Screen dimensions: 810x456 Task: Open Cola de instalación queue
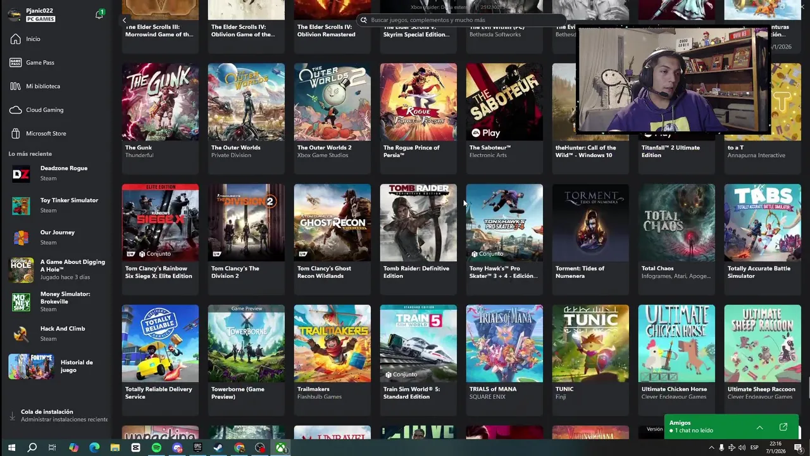57,415
